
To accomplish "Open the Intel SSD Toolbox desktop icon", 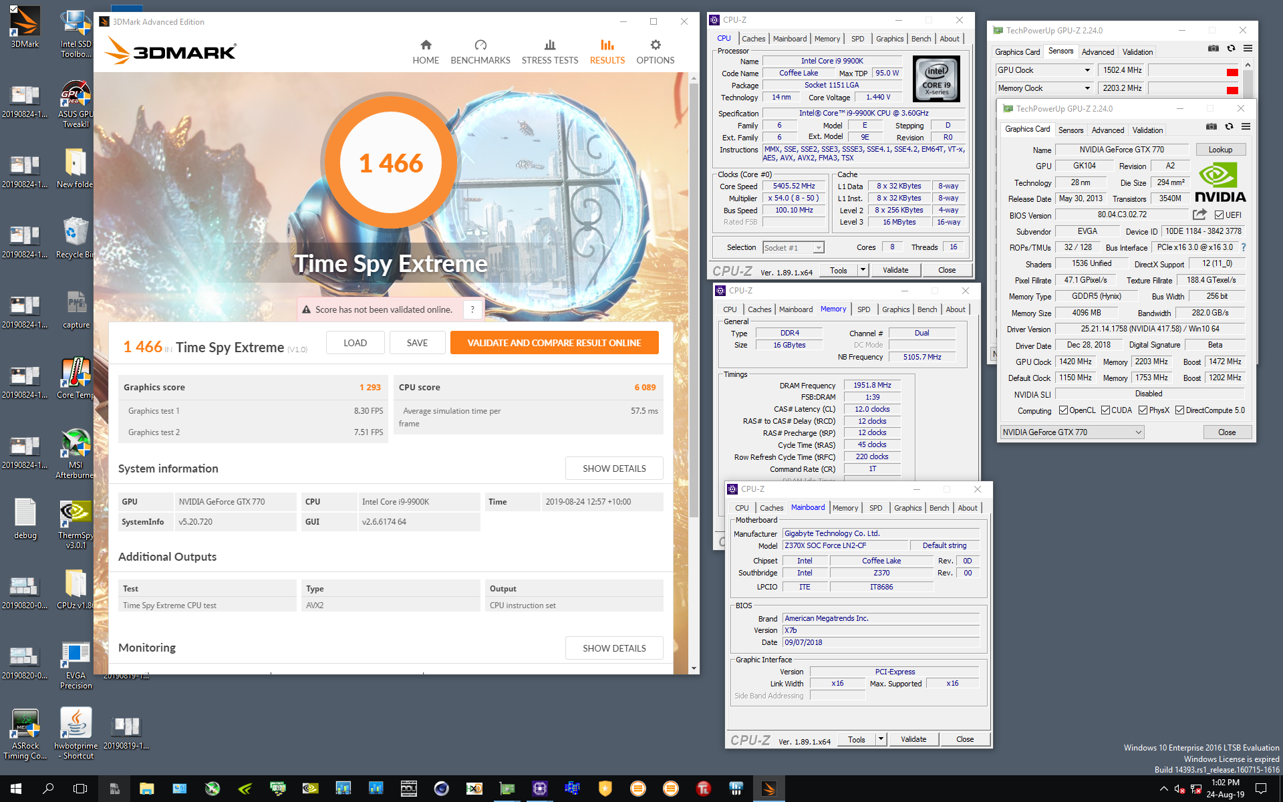I will (76, 32).
